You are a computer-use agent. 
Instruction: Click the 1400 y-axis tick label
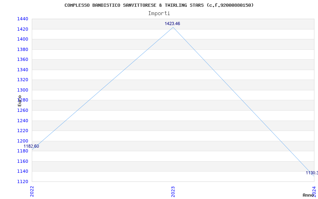pos(23,39)
